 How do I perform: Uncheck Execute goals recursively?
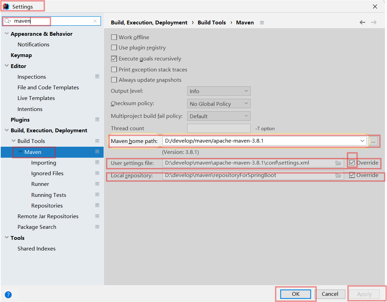(114, 58)
